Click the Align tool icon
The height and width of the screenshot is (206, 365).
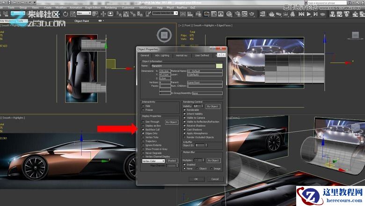190,14
